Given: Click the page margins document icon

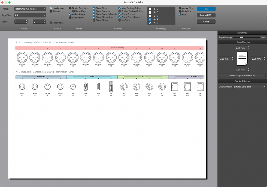Looking at the screenshot, I should click(x=242, y=59).
